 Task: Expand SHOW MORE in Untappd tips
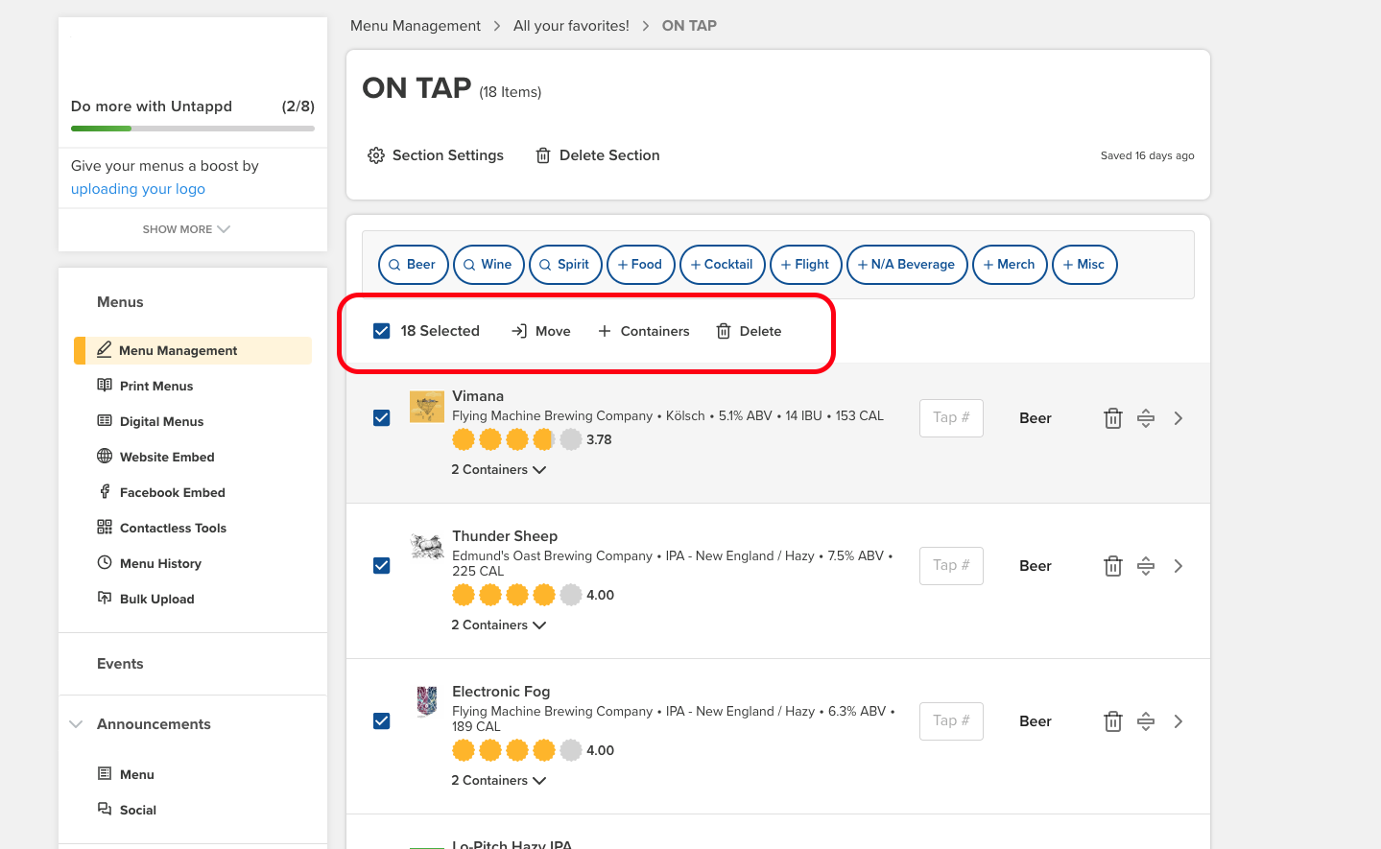click(186, 229)
